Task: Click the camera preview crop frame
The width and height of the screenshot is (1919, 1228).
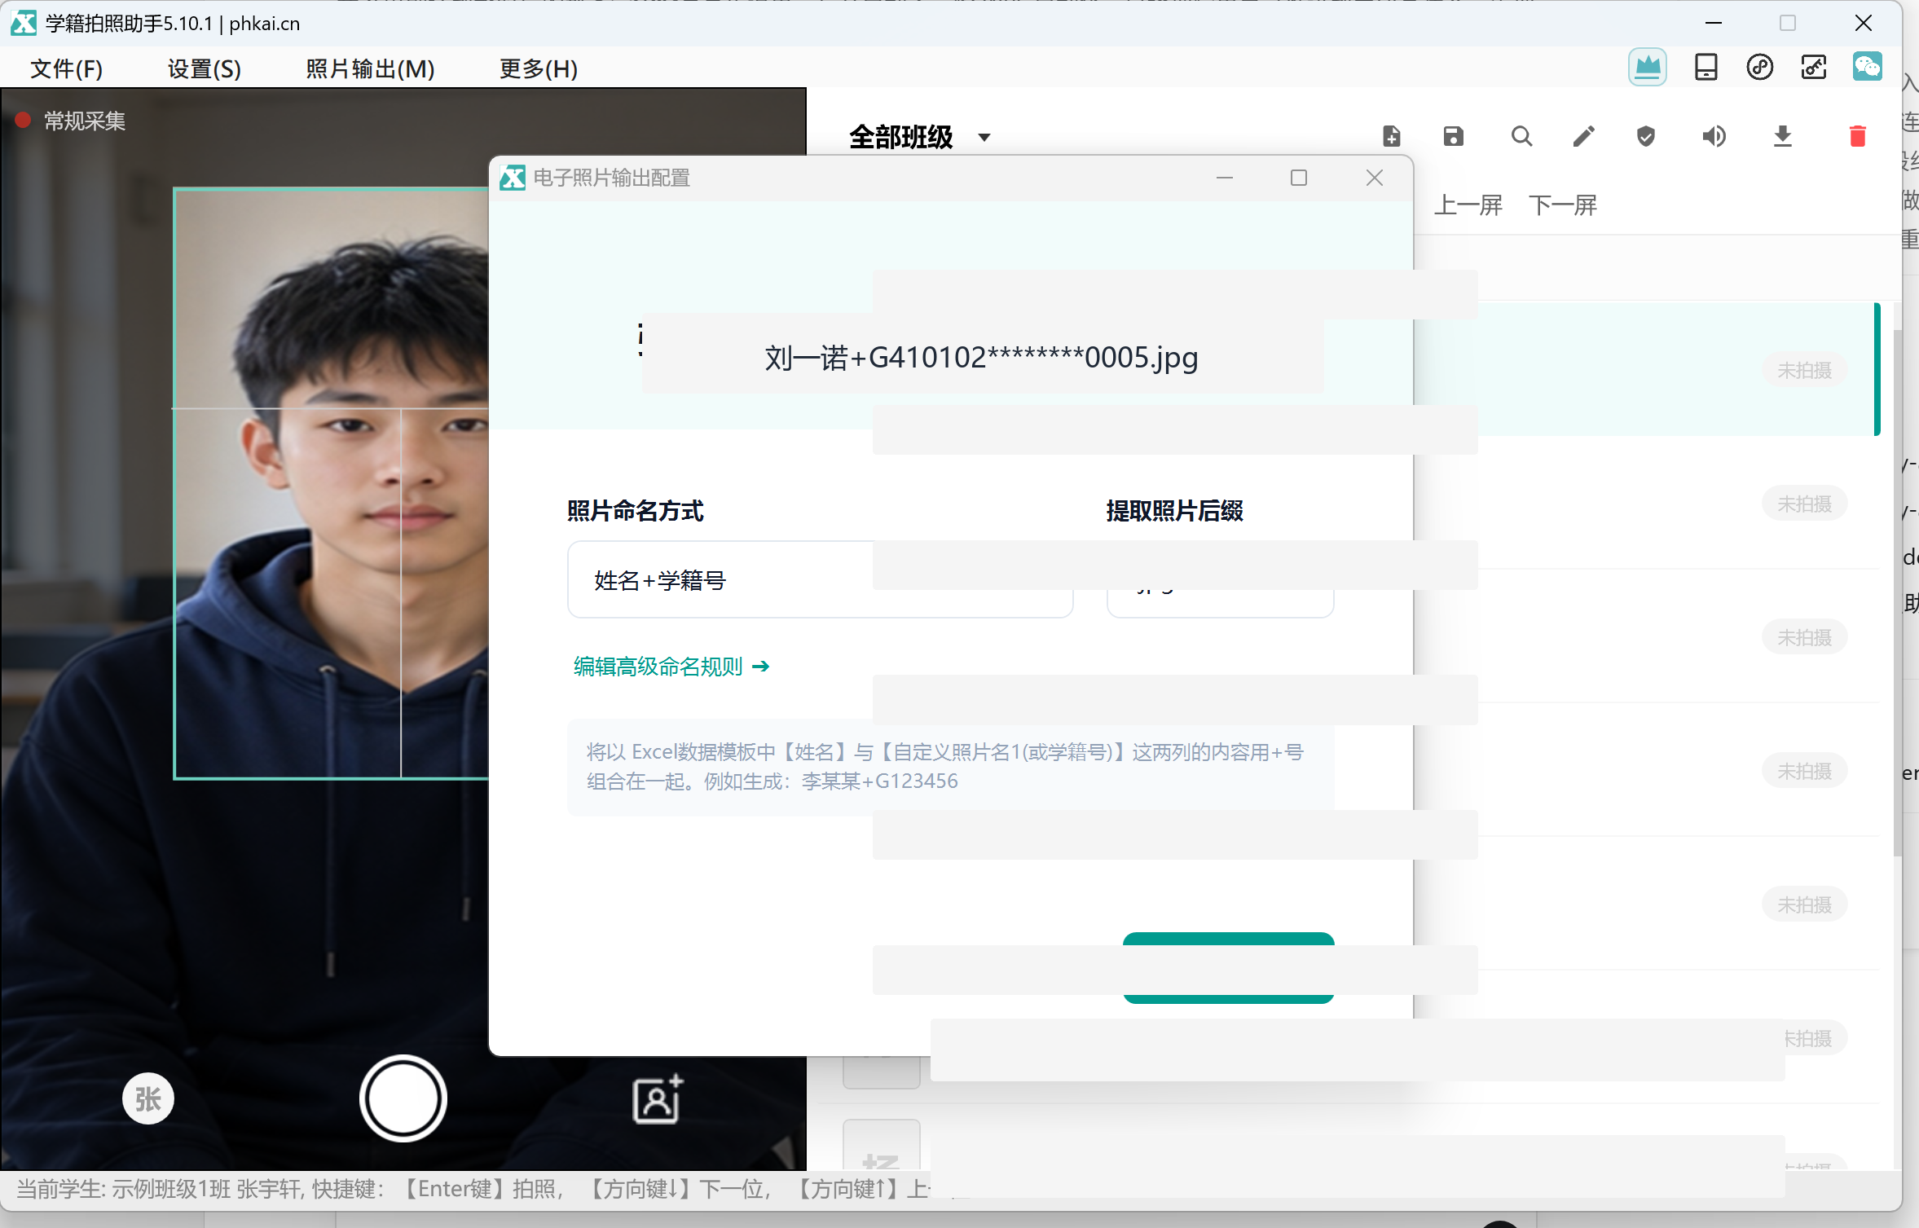Action: click(x=331, y=483)
